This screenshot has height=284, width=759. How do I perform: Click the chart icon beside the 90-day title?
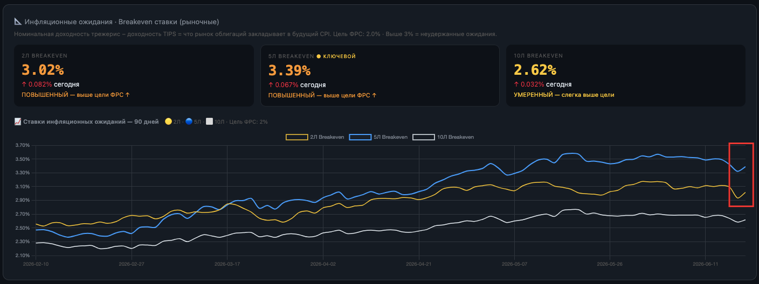[x=18, y=122]
